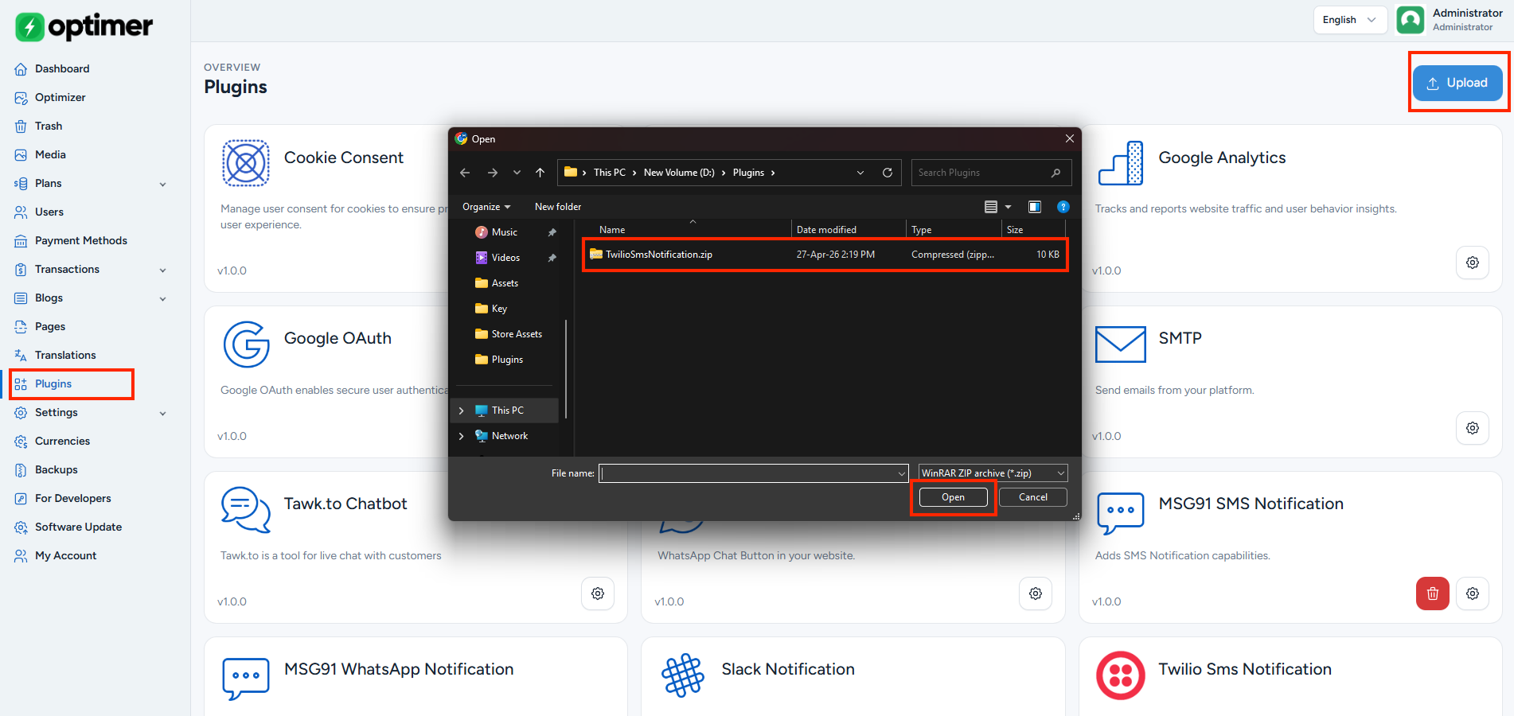Image resolution: width=1514 pixels, height=716 pixels.
Task: Open Videos in quick access
Action: pyautogui.click(x=505, y=258)
